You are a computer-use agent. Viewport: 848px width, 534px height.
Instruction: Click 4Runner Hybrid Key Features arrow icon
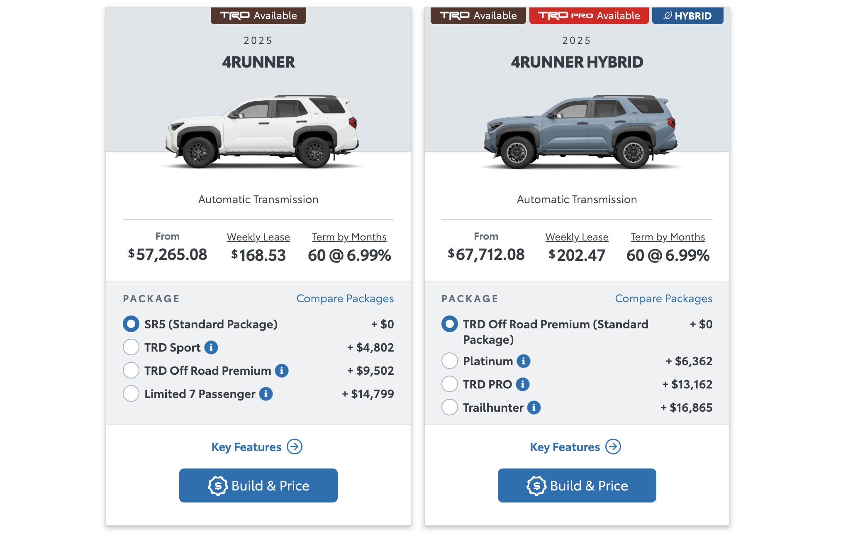613,447
